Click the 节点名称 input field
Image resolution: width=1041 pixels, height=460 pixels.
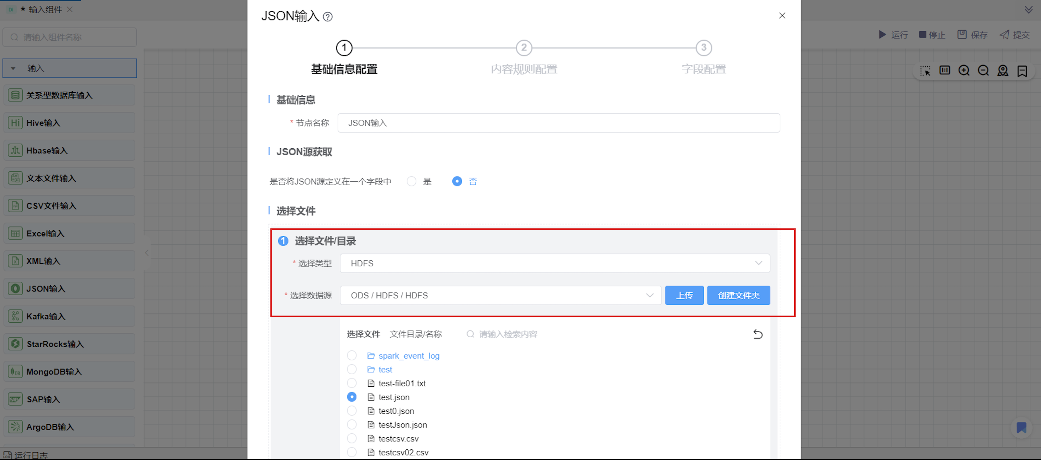pos(559,123)
